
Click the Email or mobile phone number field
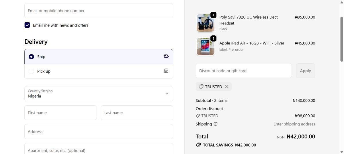pos(99,11)
